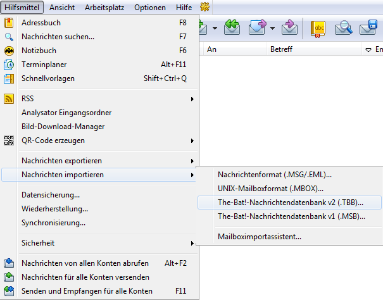Choose Datensicherung... entry
Viewport: 383px width, 300px height.
[x=99, y=195]
